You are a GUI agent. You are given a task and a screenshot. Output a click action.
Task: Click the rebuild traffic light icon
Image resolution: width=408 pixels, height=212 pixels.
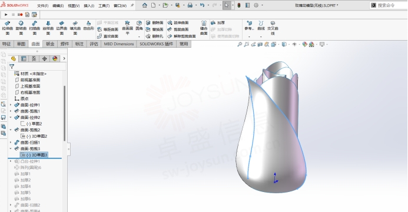[239, 5]
